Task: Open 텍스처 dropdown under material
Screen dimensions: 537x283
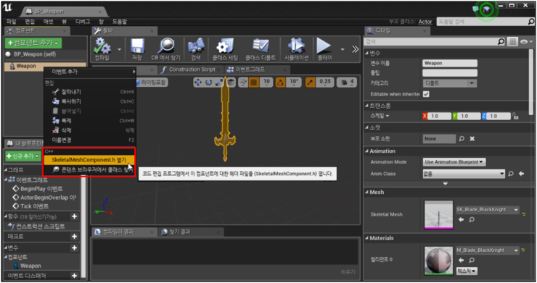Action: click(467, 271)
